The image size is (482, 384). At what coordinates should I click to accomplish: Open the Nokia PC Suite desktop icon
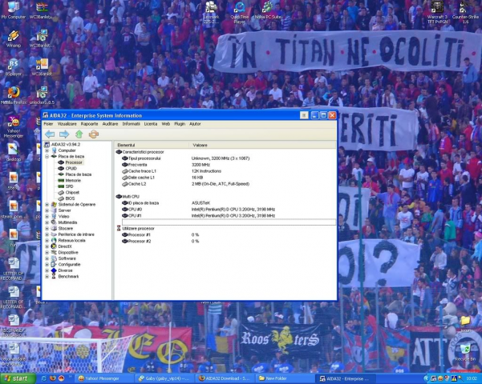click(268, 10)
